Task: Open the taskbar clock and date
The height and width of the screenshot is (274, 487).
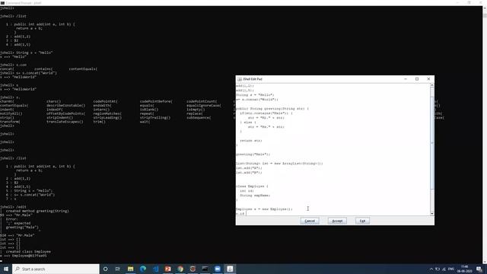Action: pyautogui.click(x=464, y=269)
